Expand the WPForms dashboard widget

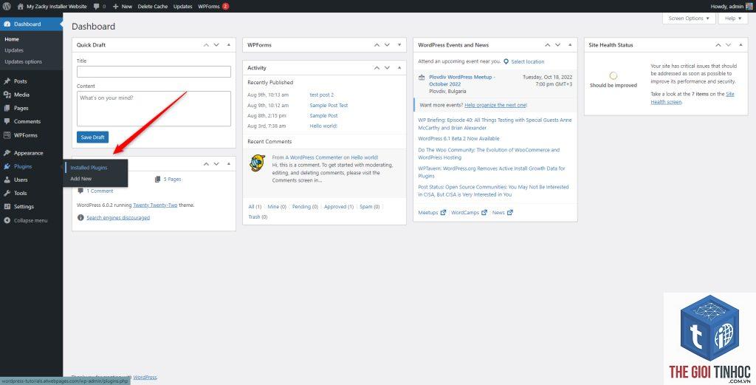click(399, 45)
